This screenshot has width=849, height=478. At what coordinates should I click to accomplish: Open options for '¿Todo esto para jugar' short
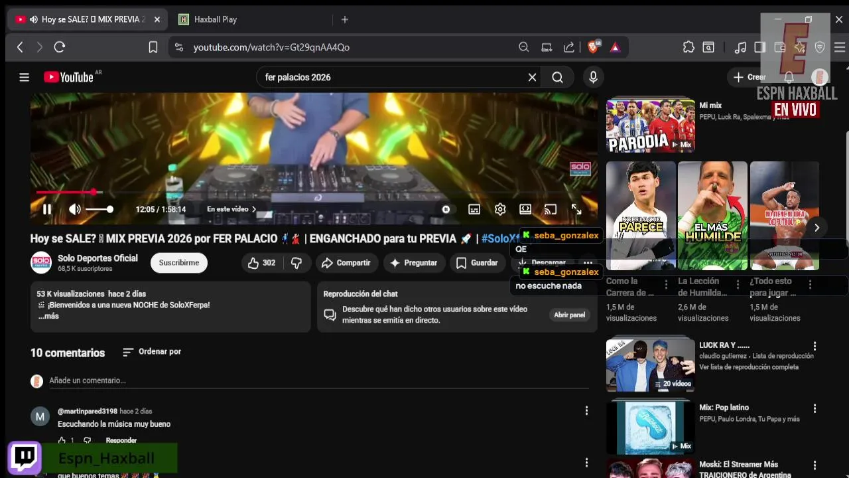pyautogui.click(x=810, y=284)
